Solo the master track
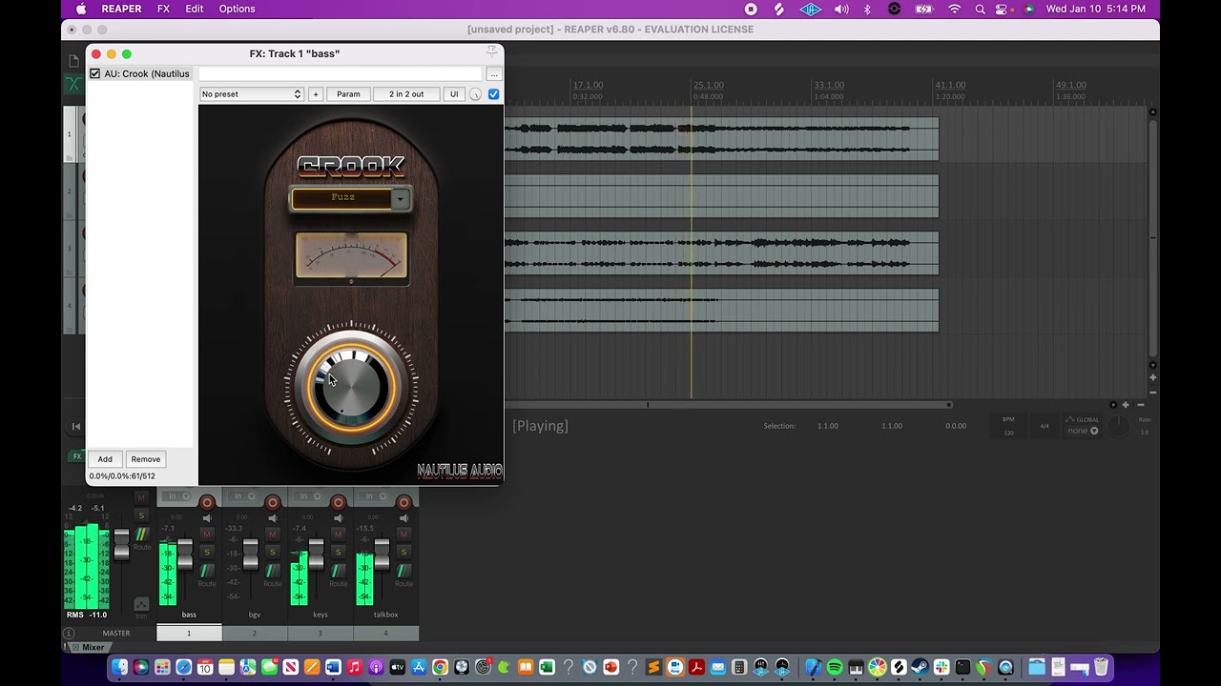The width and height of the screenshot is (1221, 686). click(x=141, y=515)
